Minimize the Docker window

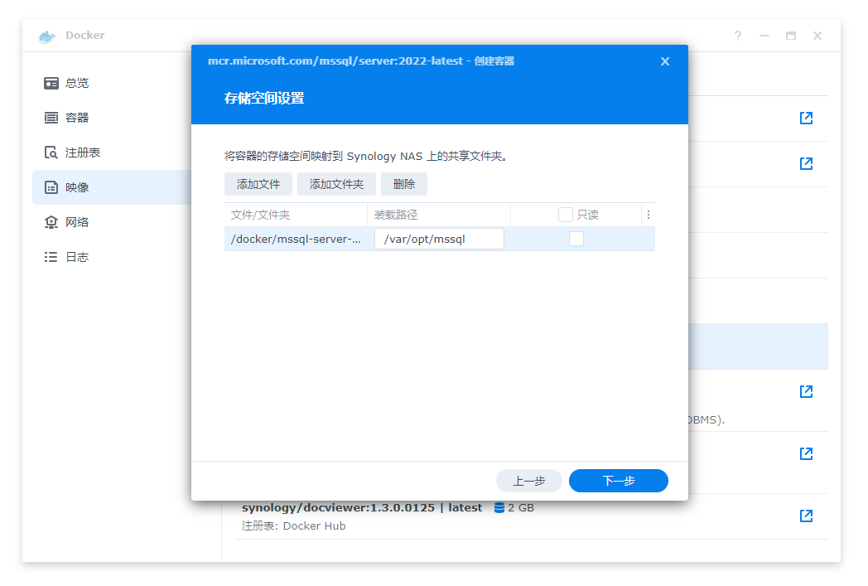[764, 36]
